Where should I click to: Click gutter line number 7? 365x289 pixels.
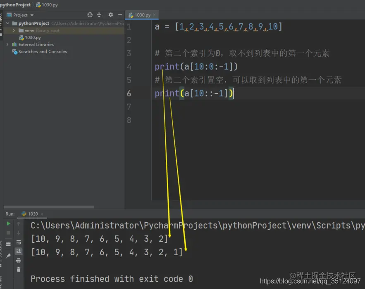(129, 107)
